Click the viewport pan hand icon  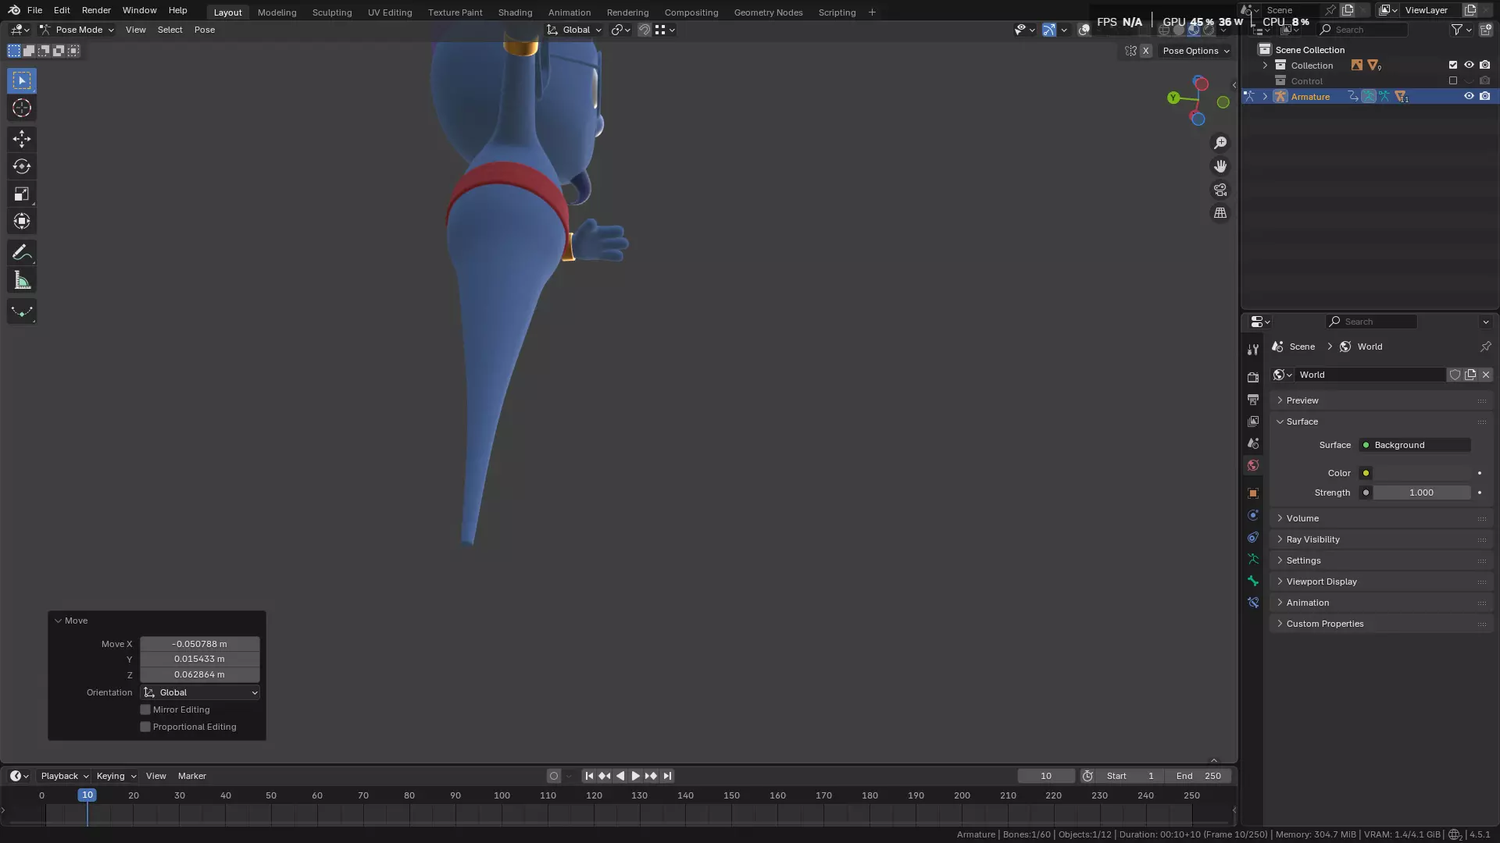1220,166
